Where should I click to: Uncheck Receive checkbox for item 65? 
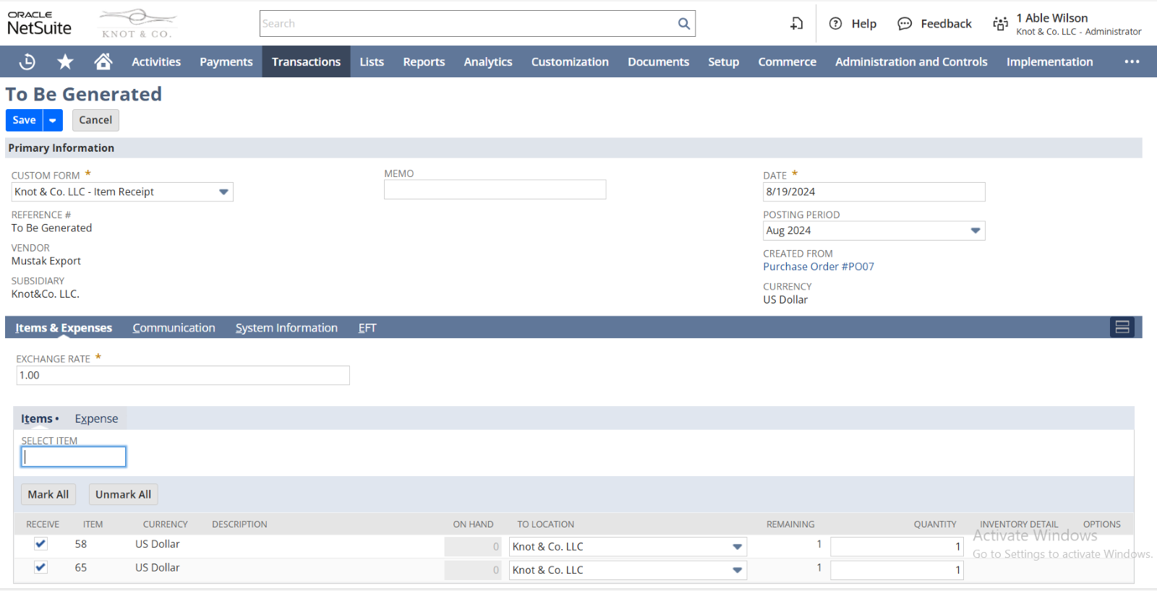coord(40,568)
